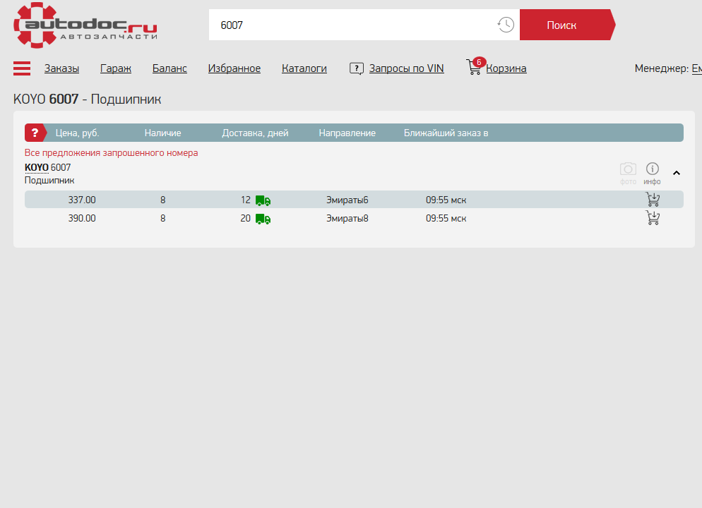The height and width of the screenshot is (508, 702).
Task: Open the Заказы menu item
Action: [x=61, y=68]
